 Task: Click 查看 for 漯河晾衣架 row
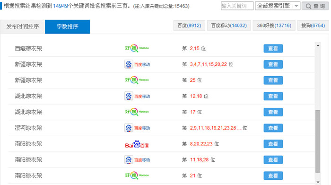(x=273, y=128)
